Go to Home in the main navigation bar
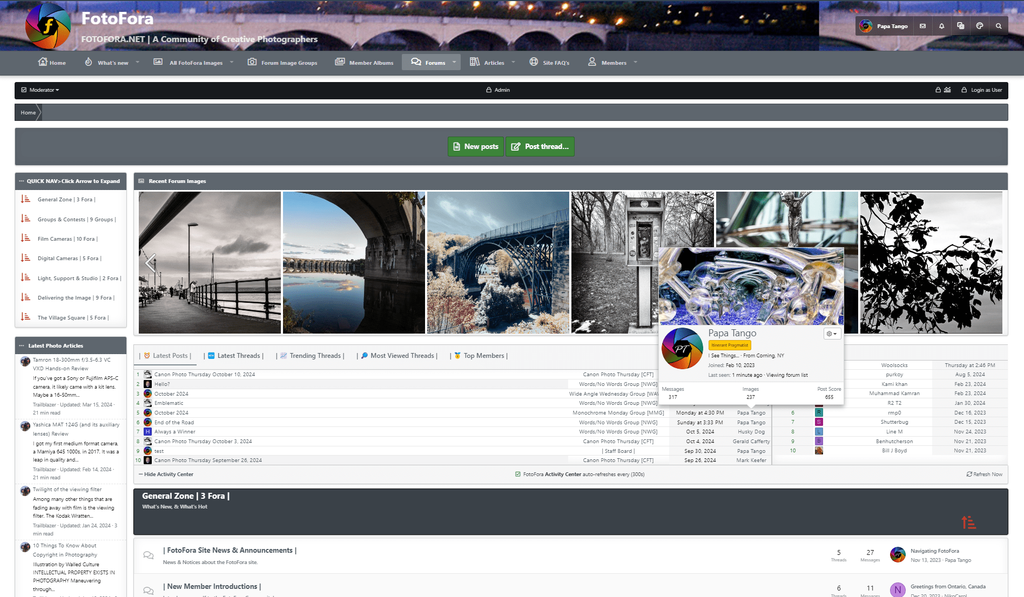The width and height of the screenshot is (1024, 597). tap(52, 63)
